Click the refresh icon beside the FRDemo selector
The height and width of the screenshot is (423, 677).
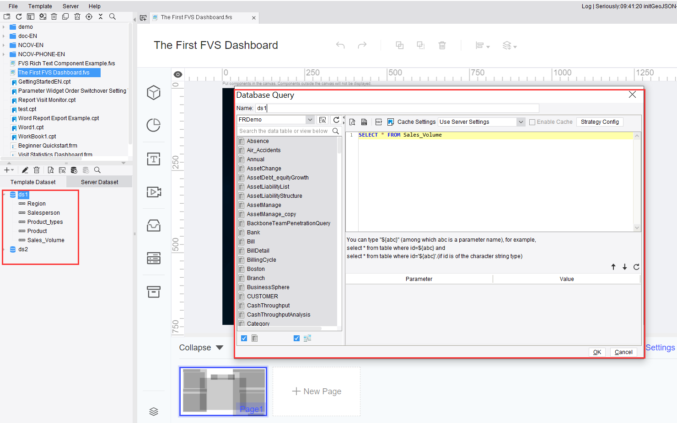[337, 120]
